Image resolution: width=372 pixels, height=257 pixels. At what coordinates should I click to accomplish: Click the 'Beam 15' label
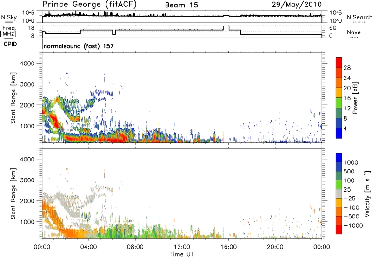click(181, 5)
